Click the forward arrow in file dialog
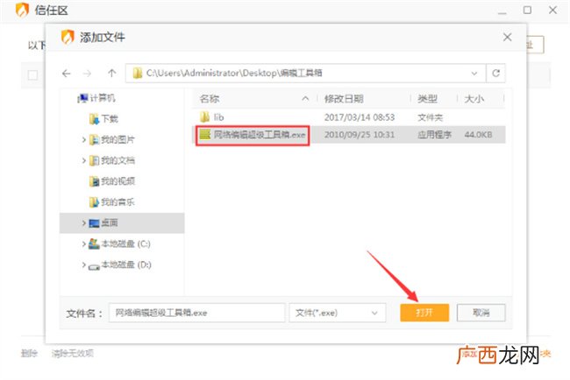Screen dimensions: 570x380 point(87,74)
